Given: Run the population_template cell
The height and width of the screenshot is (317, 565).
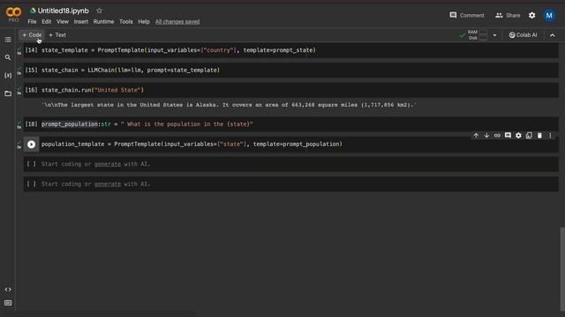Looking at the screenshot, I should [x=32, y=144].
